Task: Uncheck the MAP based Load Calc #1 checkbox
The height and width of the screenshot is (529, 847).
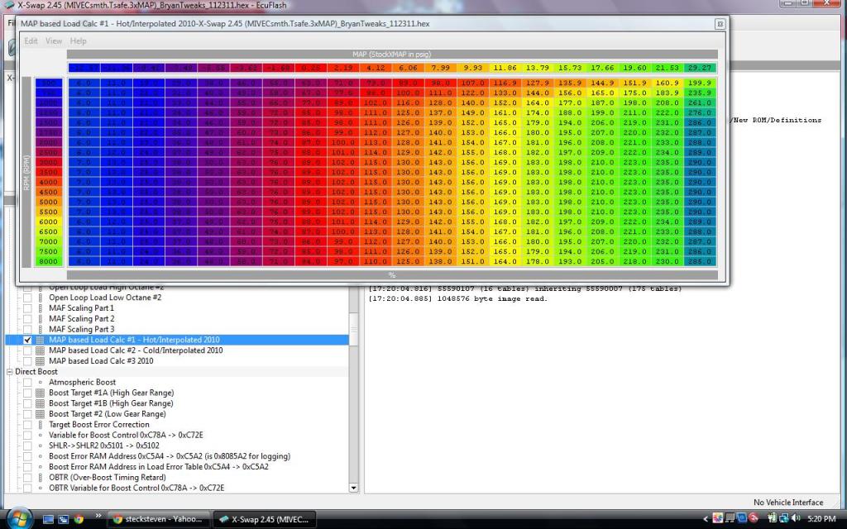Action: [27, 340]
